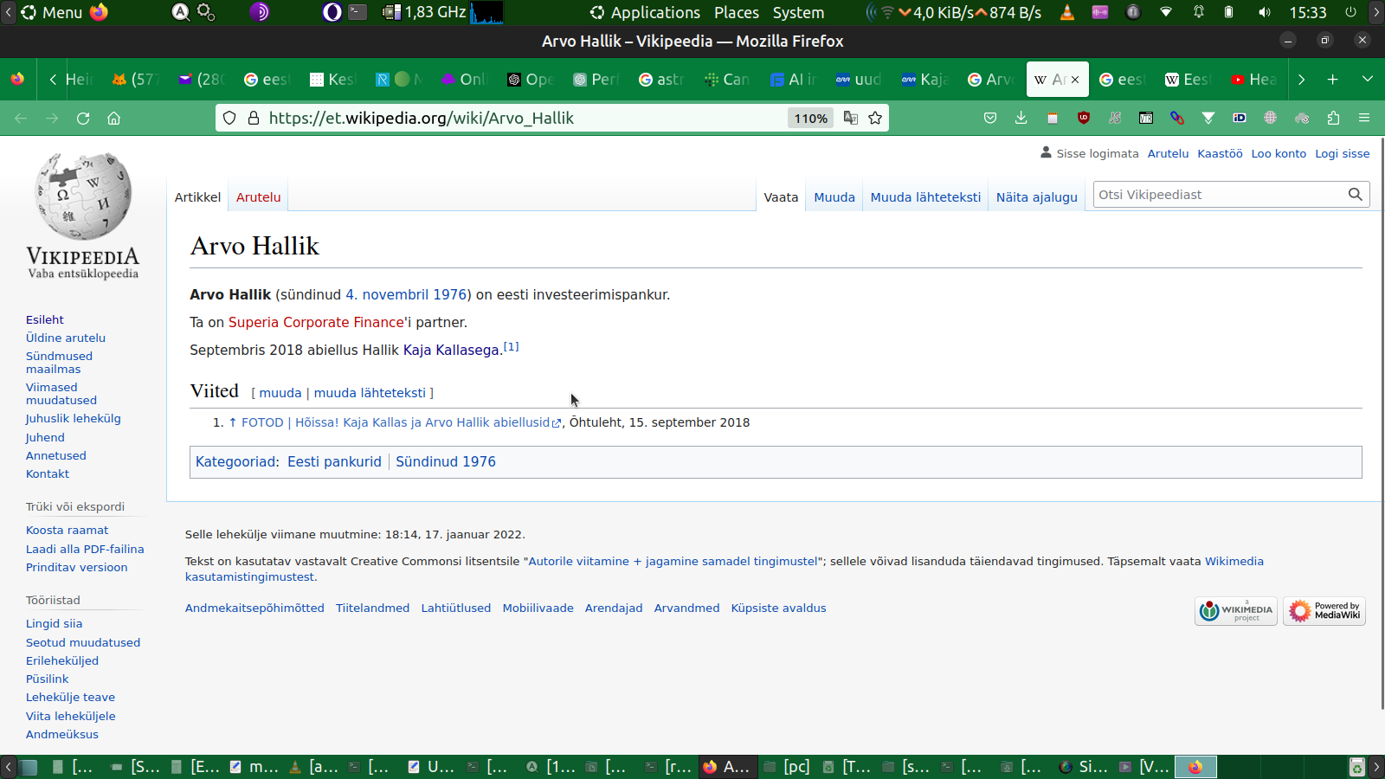Screen dimensions: 1385x779
Task: Open the Applications menu in top panel
Action: pyautogui.click(x=645, y=13)
